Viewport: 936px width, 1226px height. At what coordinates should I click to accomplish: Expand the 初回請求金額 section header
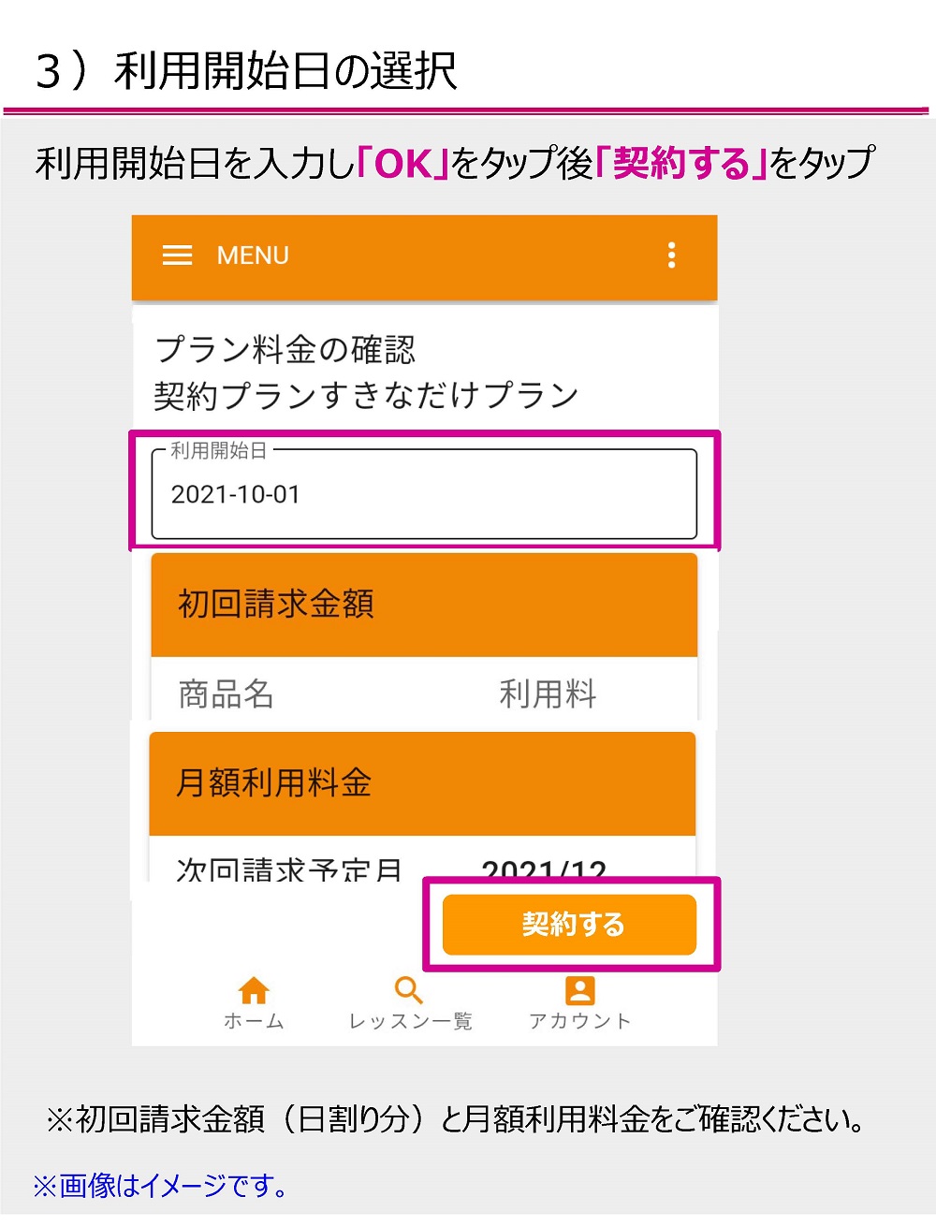pyautogui.click(x=421, y=604)
